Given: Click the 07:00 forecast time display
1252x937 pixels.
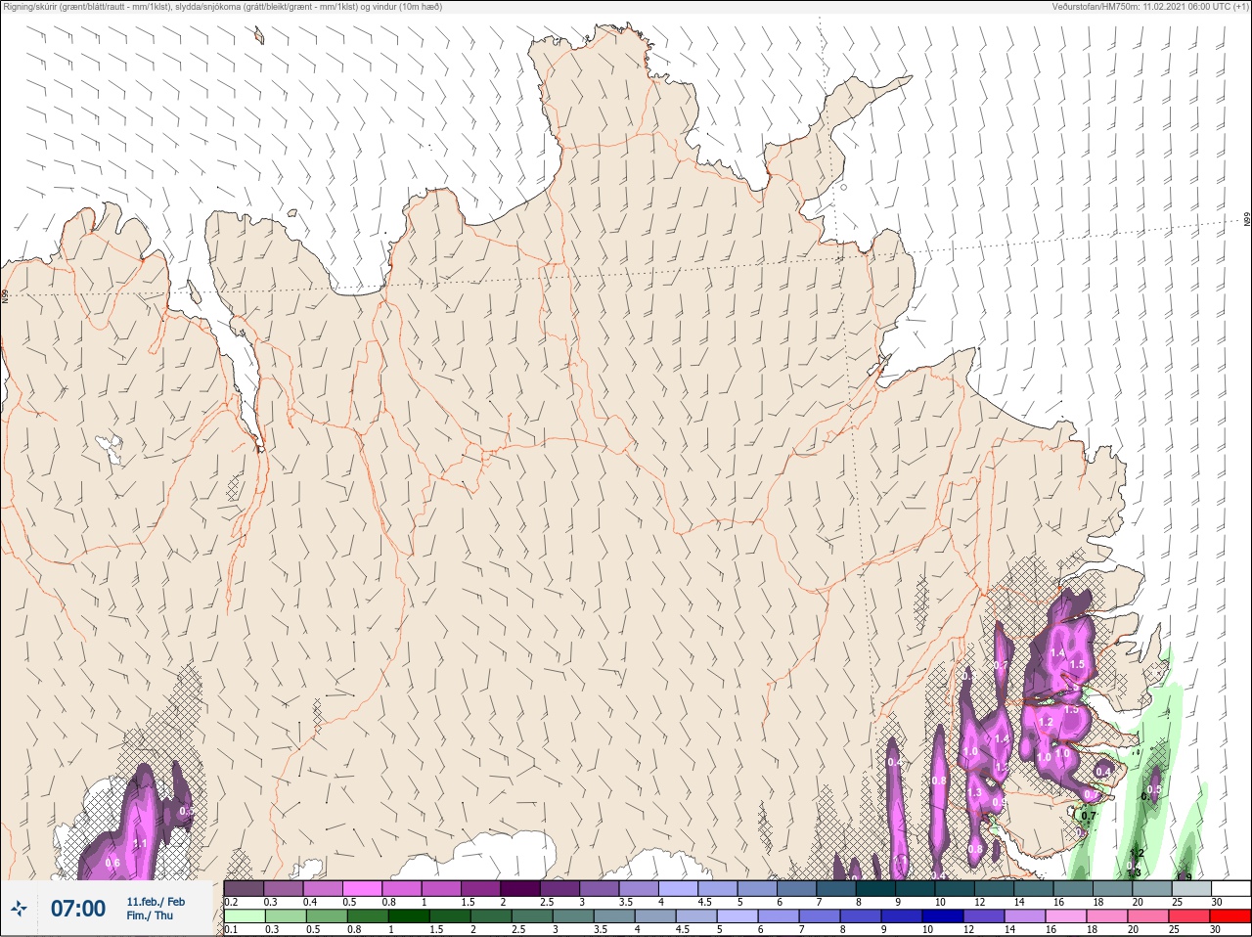Looking at the screenshot, I should [78, 909].
